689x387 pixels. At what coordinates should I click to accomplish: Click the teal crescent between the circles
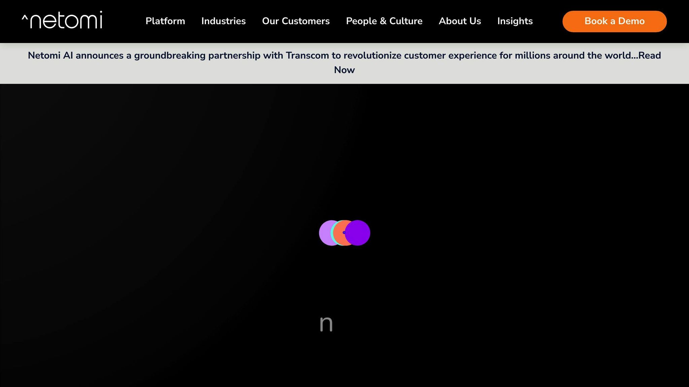coord(332,233)
